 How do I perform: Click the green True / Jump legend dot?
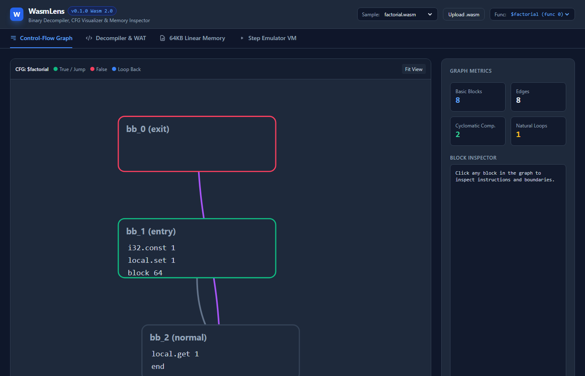tap(56, 69)
